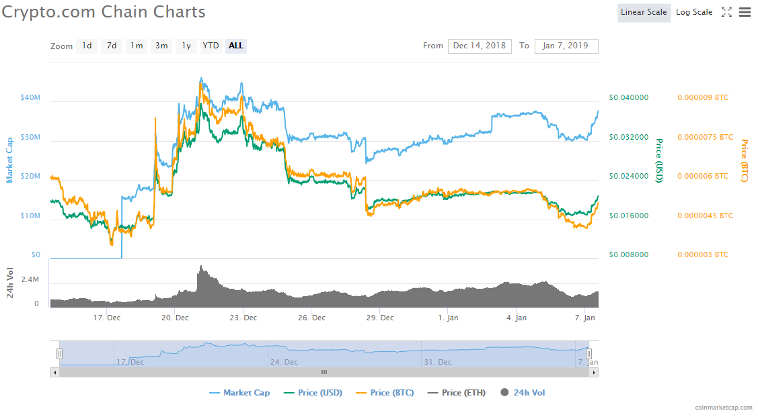
Task: Toggle 24h Vol series in legend
Action: click(x=523, y=393)
